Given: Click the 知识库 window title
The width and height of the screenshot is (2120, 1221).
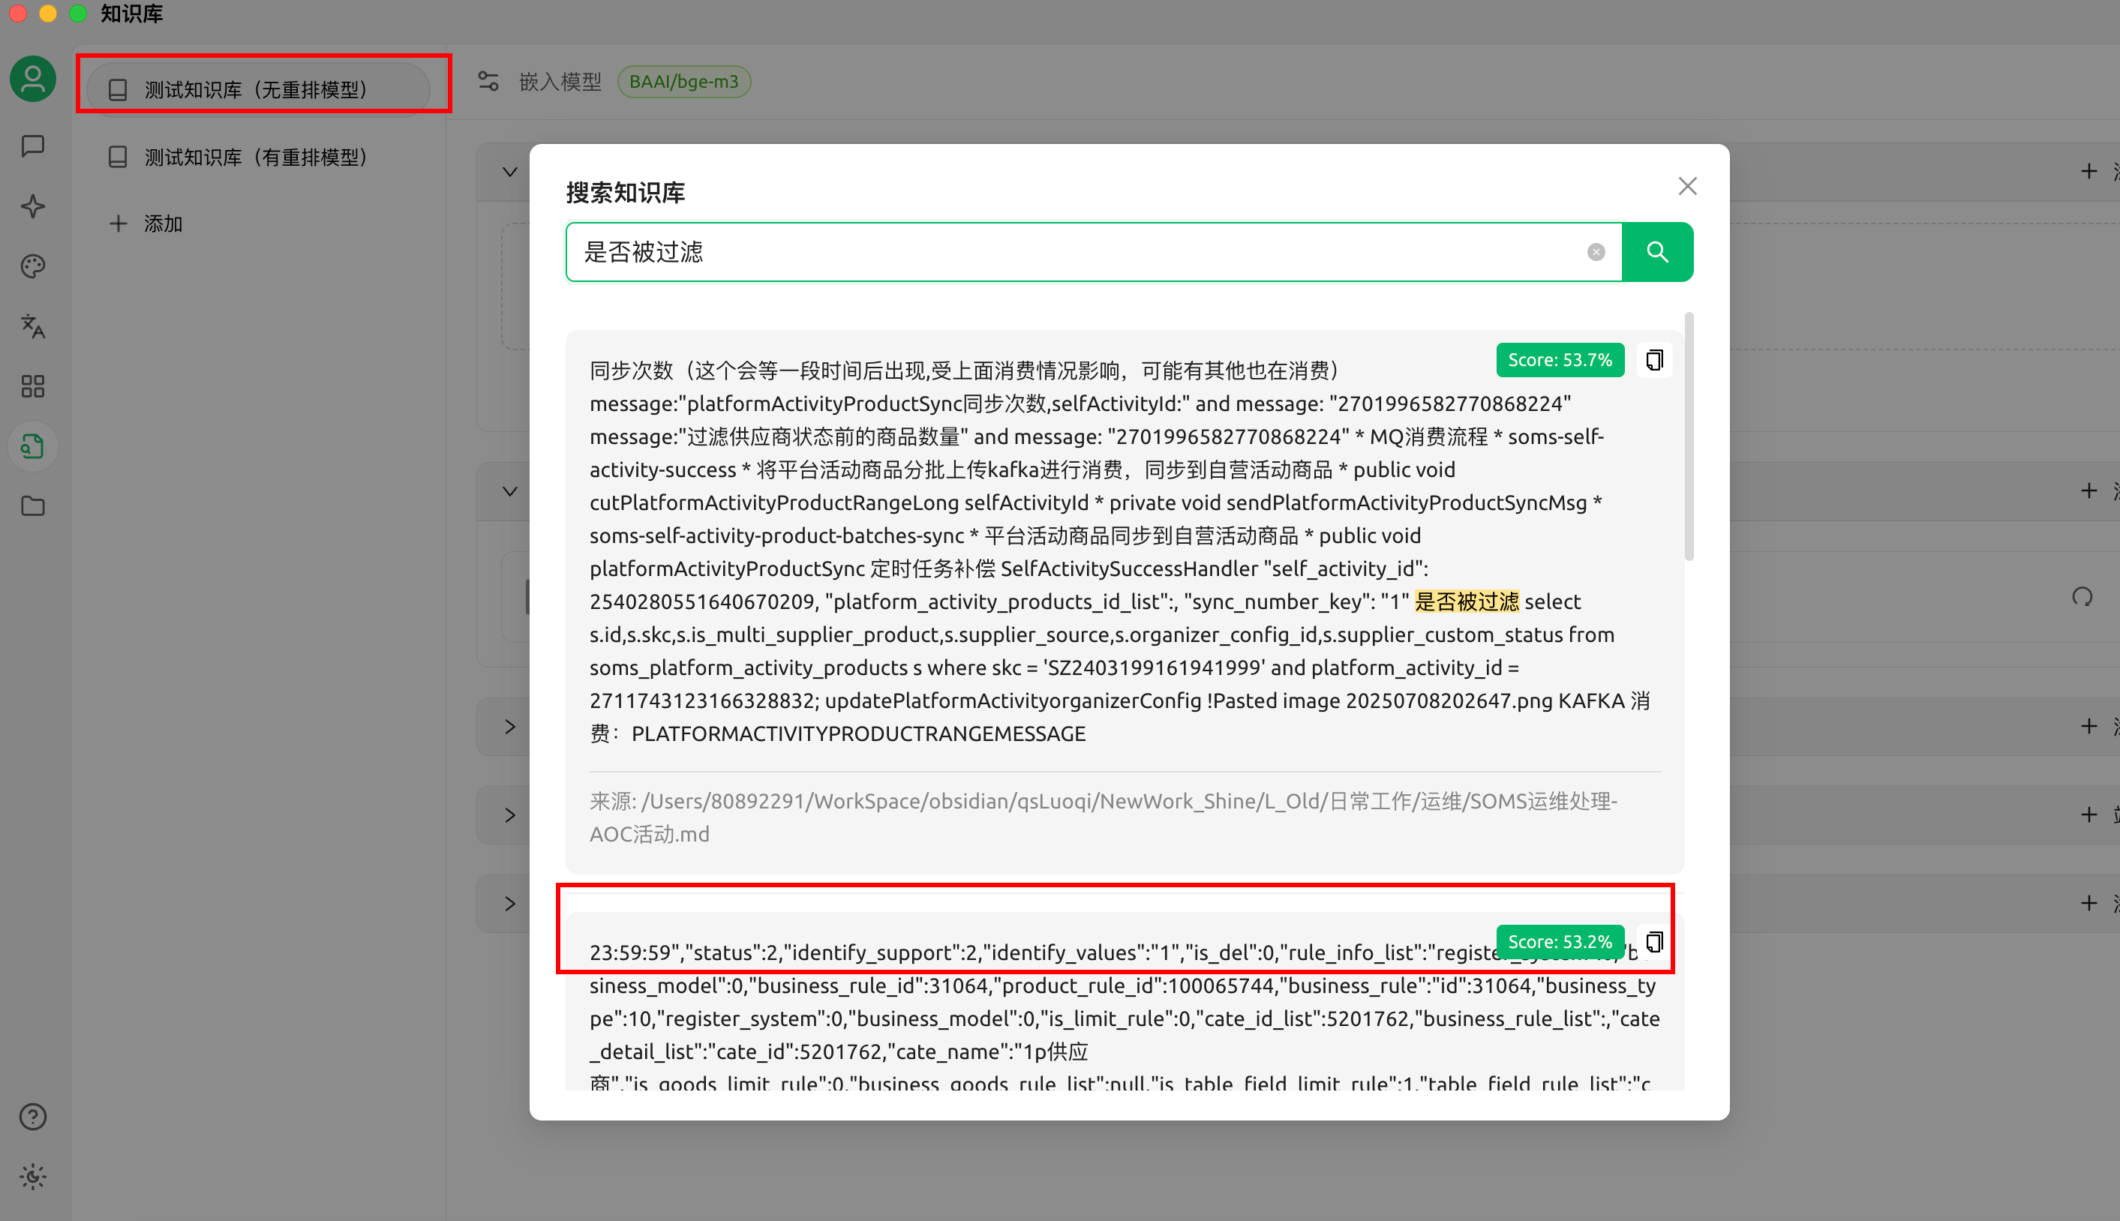Looking at the screenshot, I should [x=132, y=13].
